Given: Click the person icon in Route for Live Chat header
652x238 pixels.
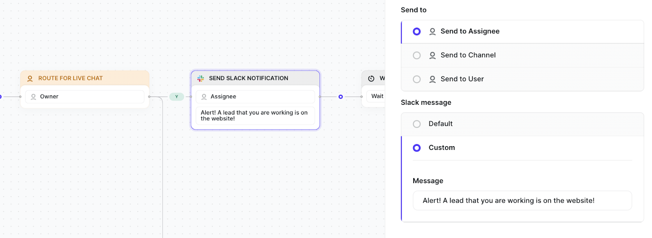Looking at the screenshot, I should [30, 78].
